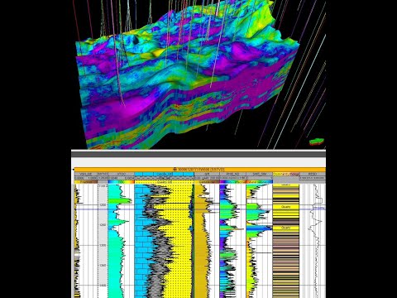
Task: Select the VSH_GE track header
Action: pyautogui.click(x=86, y=174)
